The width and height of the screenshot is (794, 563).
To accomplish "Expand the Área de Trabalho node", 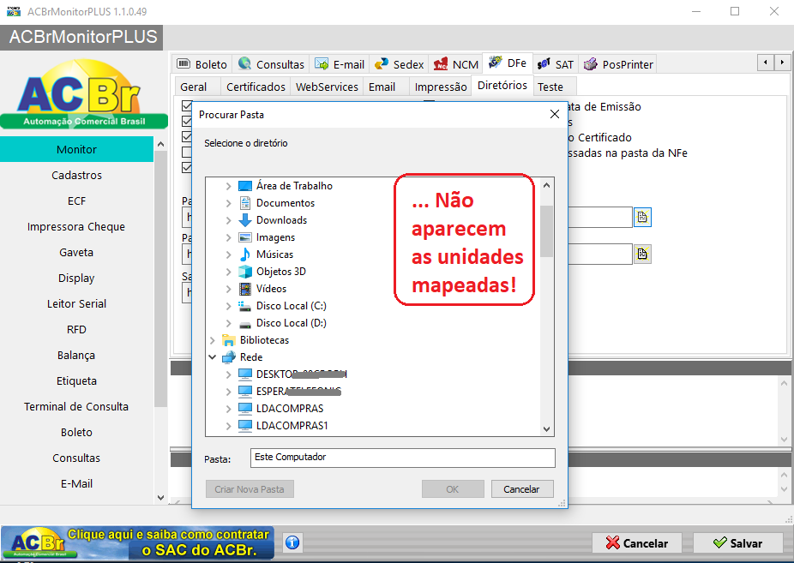I will [228, 186].
